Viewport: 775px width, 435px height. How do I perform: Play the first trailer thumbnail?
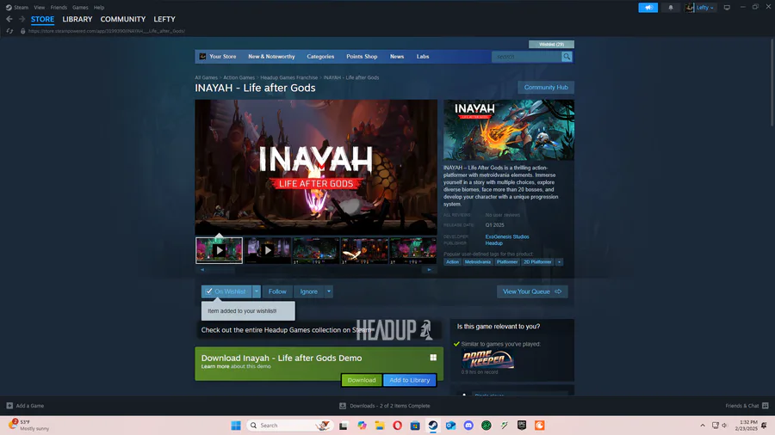pyautogui.click(x=219, y=250)
